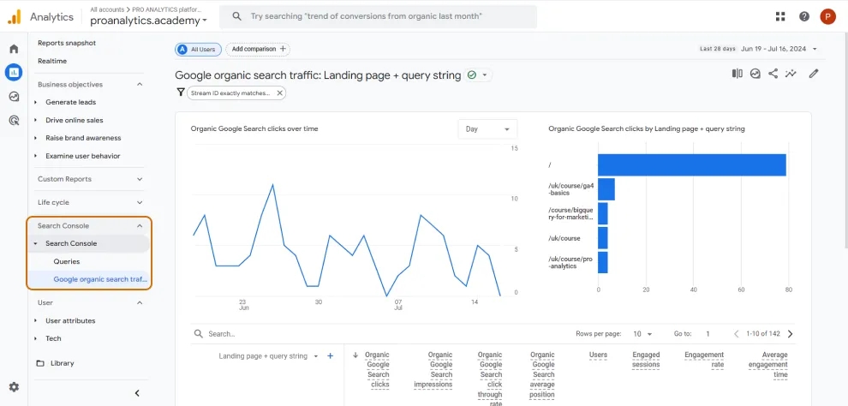Open the Help question mark icon
Viewport: 848px width, 406px height.
[x=804, y=16]
